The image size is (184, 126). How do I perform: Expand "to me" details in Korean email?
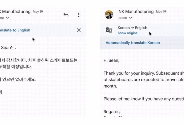click(x=7, y=18)
